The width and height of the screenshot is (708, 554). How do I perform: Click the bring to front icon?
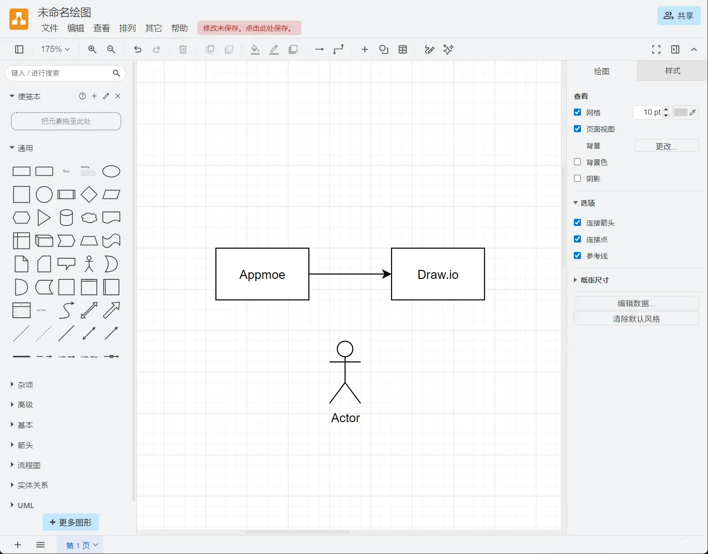210,49
